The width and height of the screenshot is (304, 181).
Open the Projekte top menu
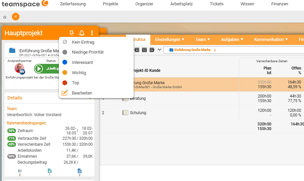coord(110,4)
